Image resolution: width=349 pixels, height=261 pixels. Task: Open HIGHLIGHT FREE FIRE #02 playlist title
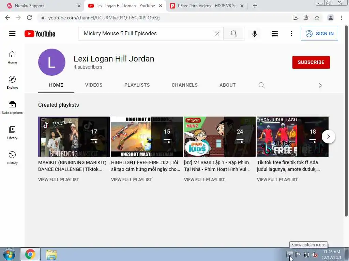(146, 166)
